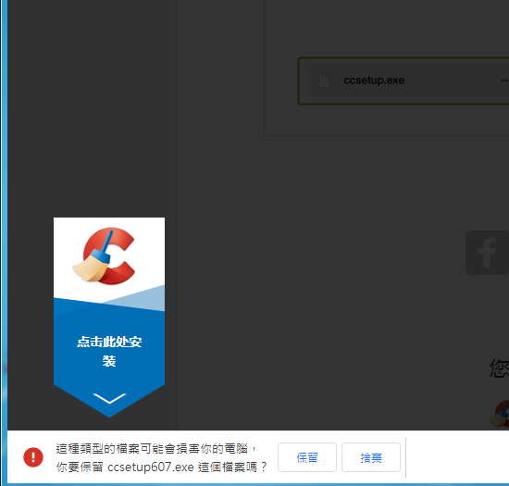Click the ccsetup607.exe filename in the warning
The image size is (509, 486).
tap(151, 467)
